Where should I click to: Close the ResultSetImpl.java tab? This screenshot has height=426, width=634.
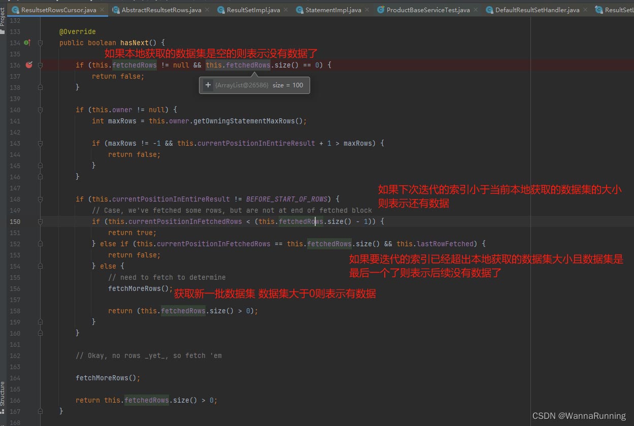286,10
